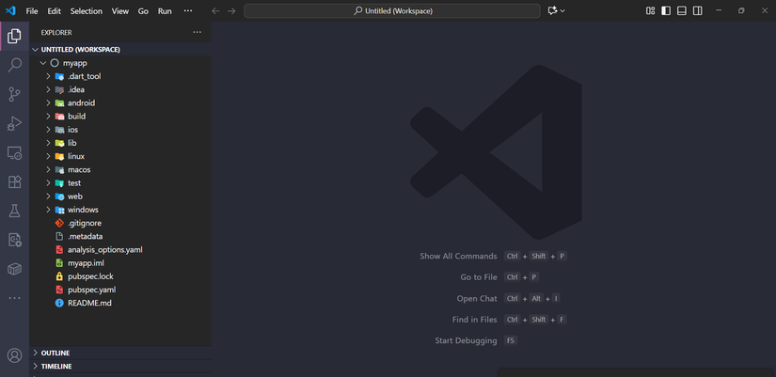The height and width of the screenshot is (377, 776).
Task: Open the Run and Debug view
Action: click(14, 123)
